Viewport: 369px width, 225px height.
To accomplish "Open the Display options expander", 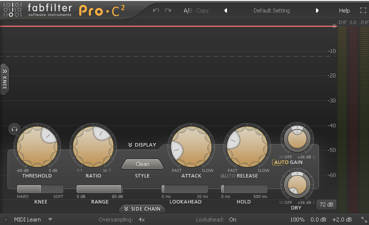I will tap(142, 144).
